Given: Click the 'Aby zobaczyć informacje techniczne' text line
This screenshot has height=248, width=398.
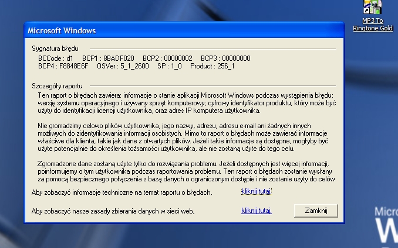Looking at the screenshot, I should tap(122, 192).
